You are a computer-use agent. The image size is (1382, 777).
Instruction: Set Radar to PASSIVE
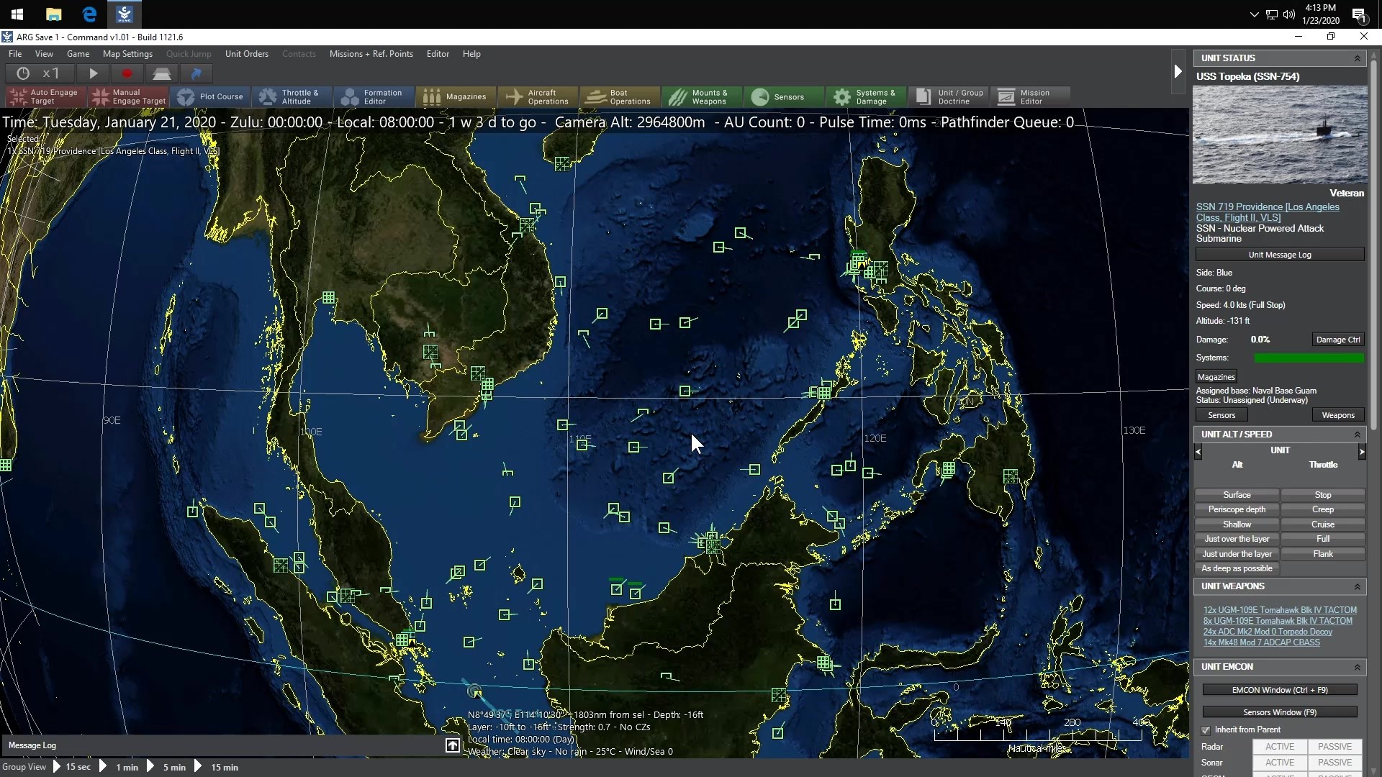point(1335,747)
